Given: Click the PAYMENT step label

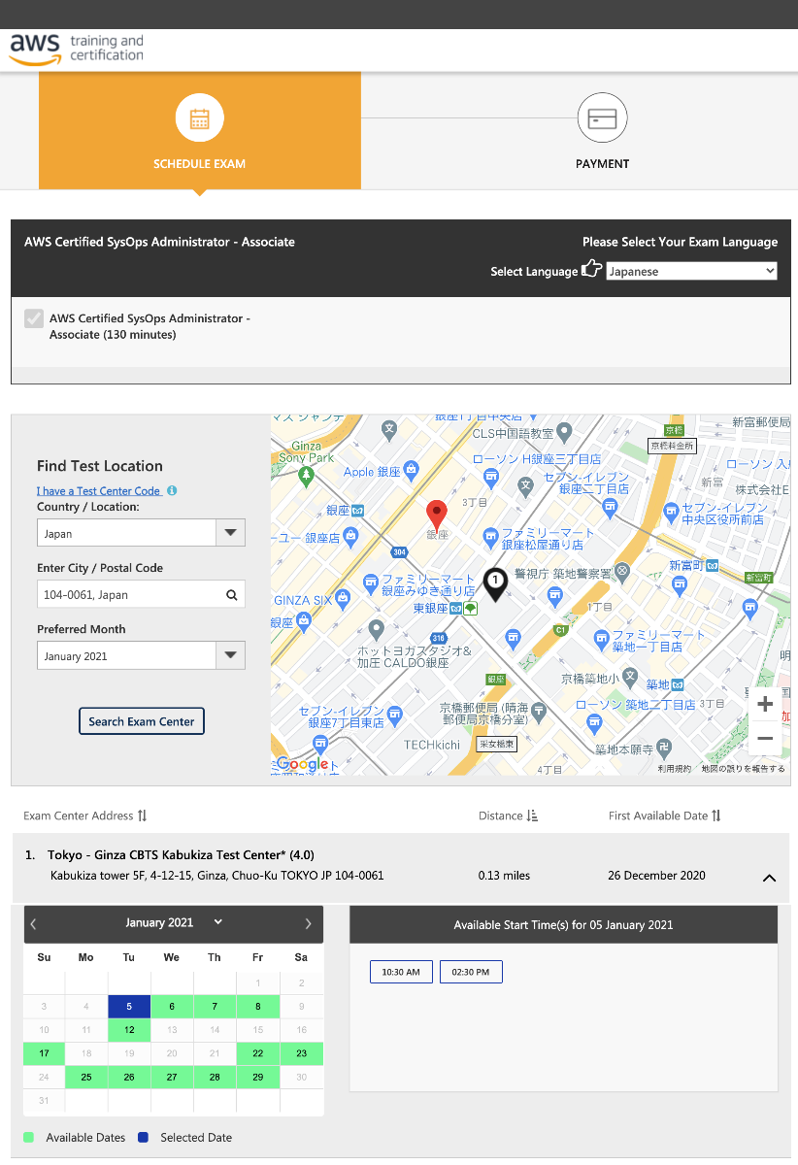Looking at the screenshot, I should [602, 164].
